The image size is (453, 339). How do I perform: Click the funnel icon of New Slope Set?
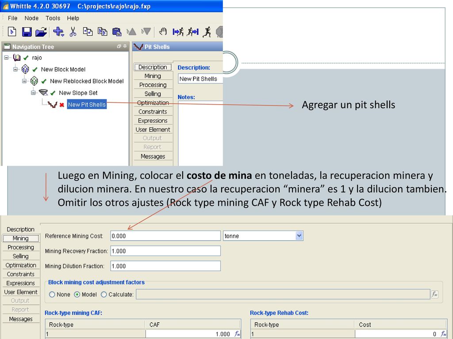[43, 93]
